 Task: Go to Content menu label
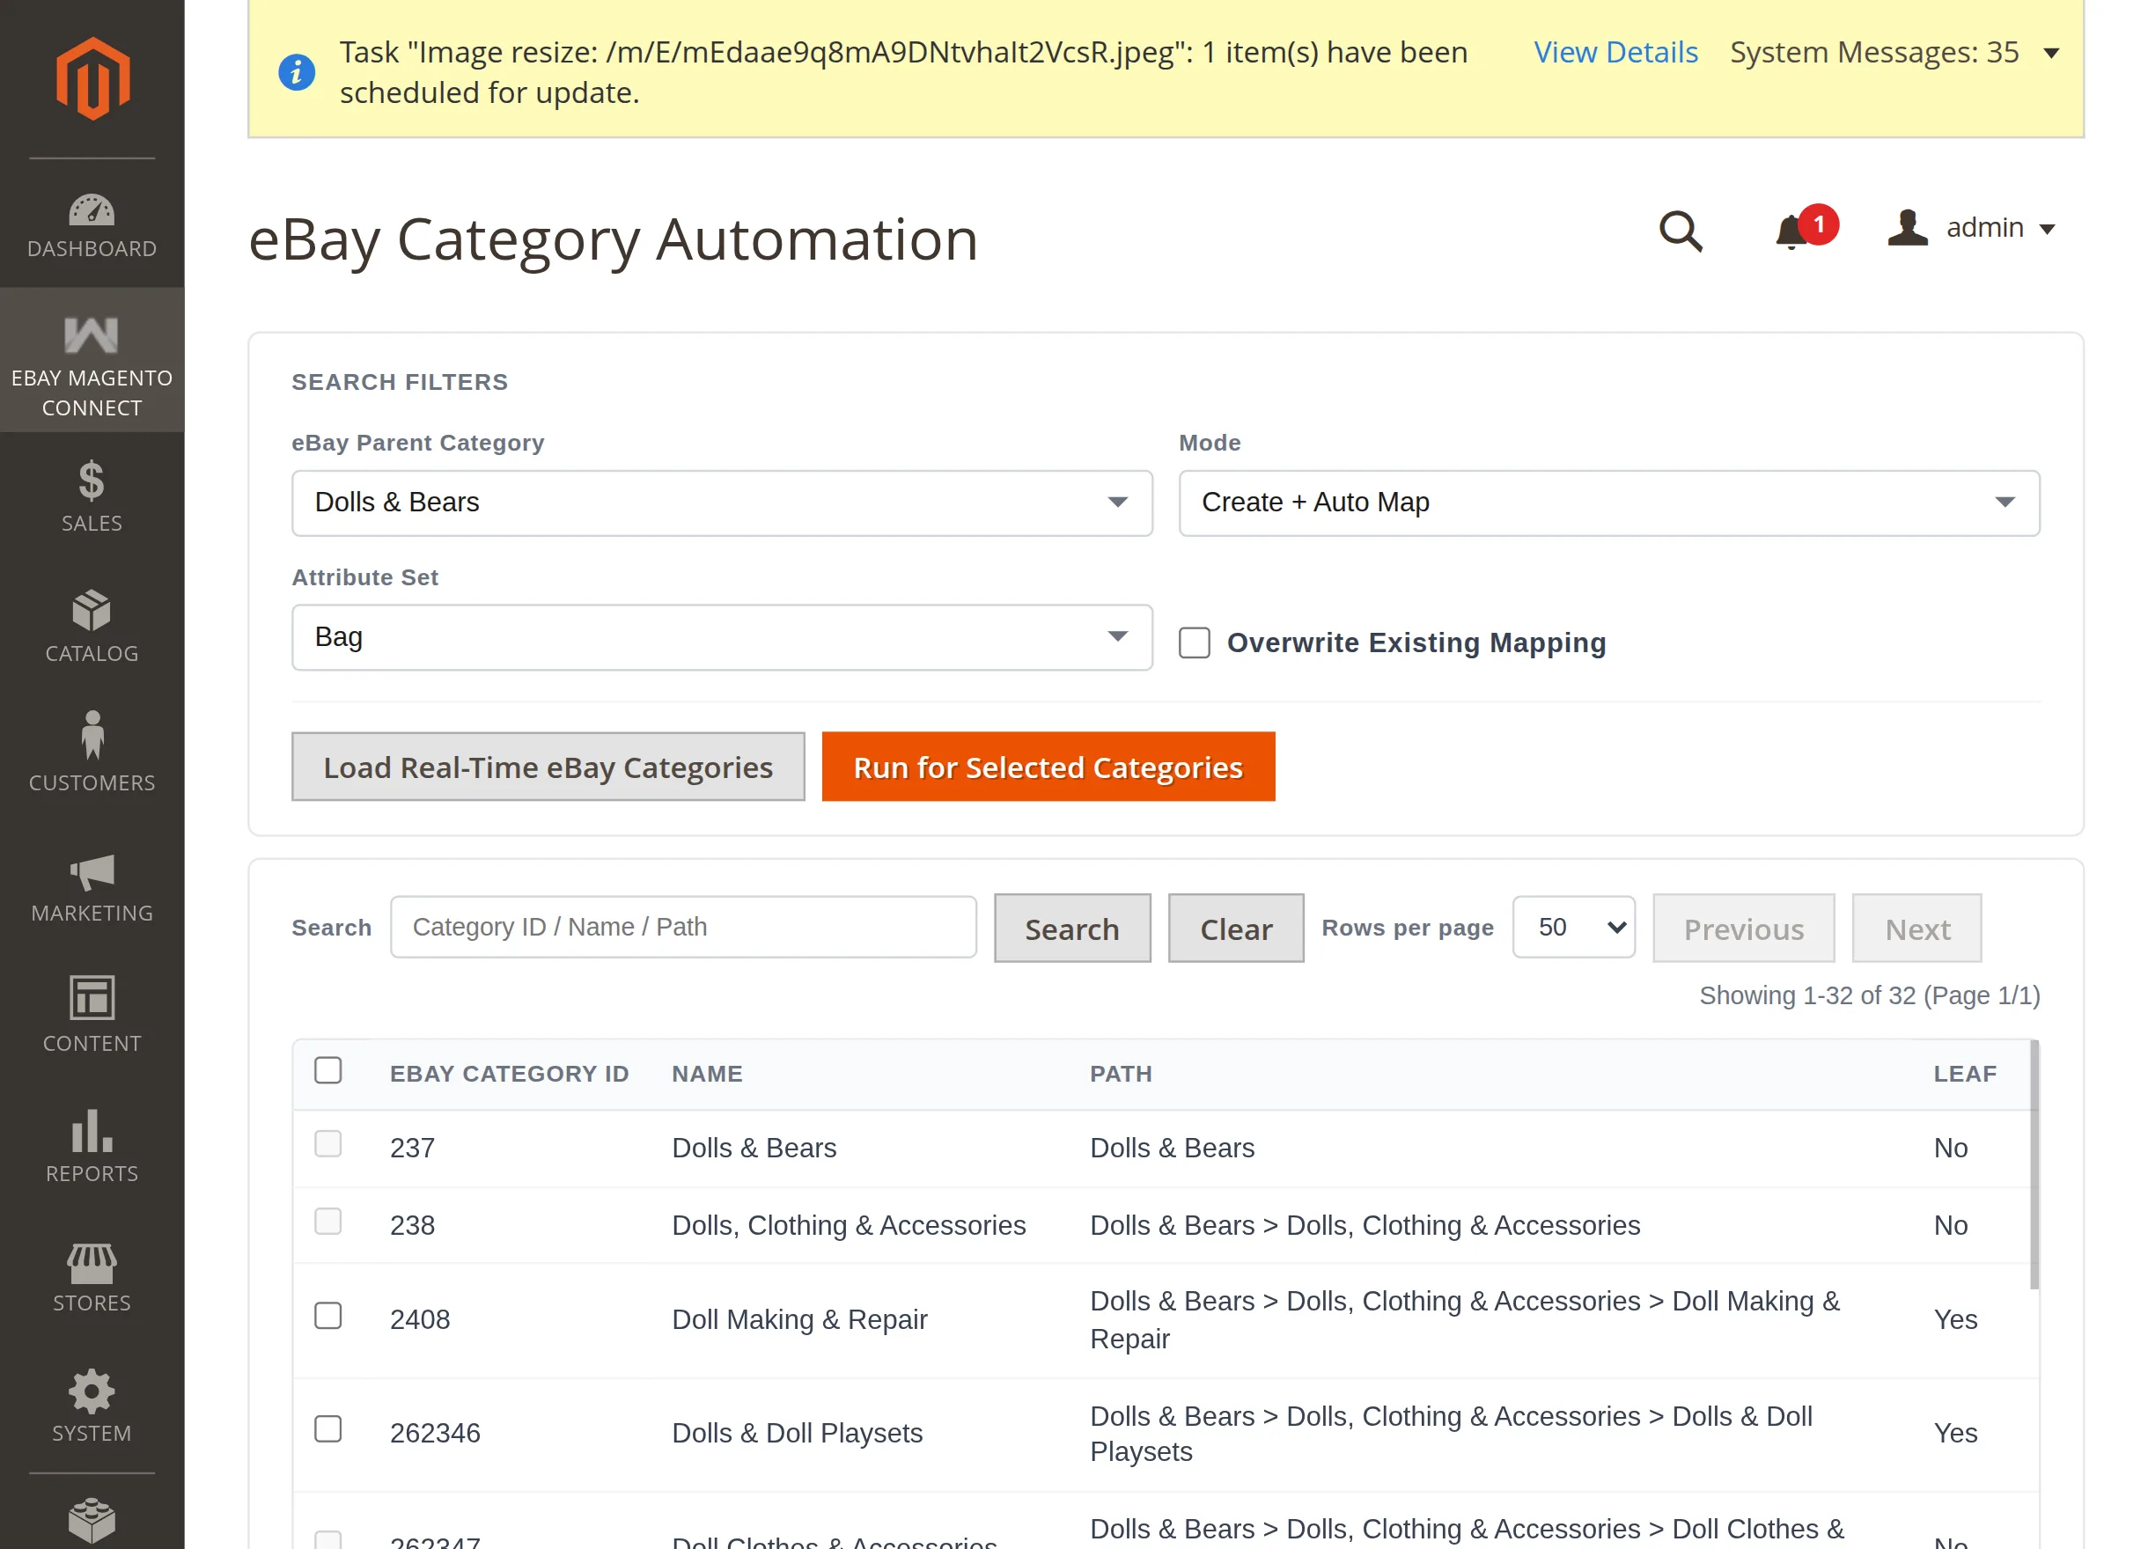(x=92, y=1044)
